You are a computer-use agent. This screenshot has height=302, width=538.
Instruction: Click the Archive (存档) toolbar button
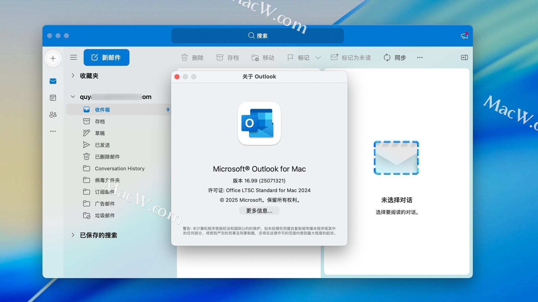(228, 58)
